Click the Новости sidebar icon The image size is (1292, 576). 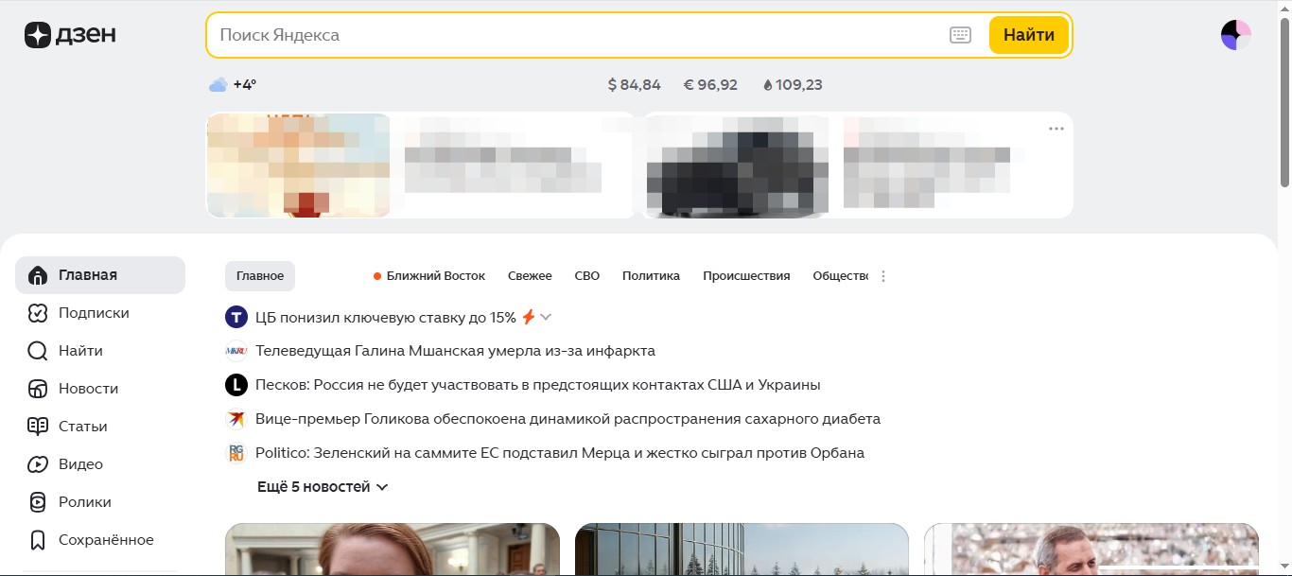point(38,388)
